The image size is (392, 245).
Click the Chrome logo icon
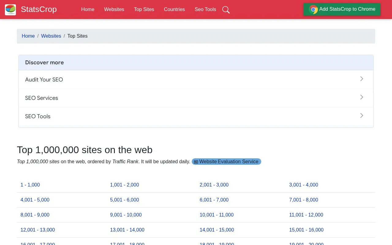point(313,9)
